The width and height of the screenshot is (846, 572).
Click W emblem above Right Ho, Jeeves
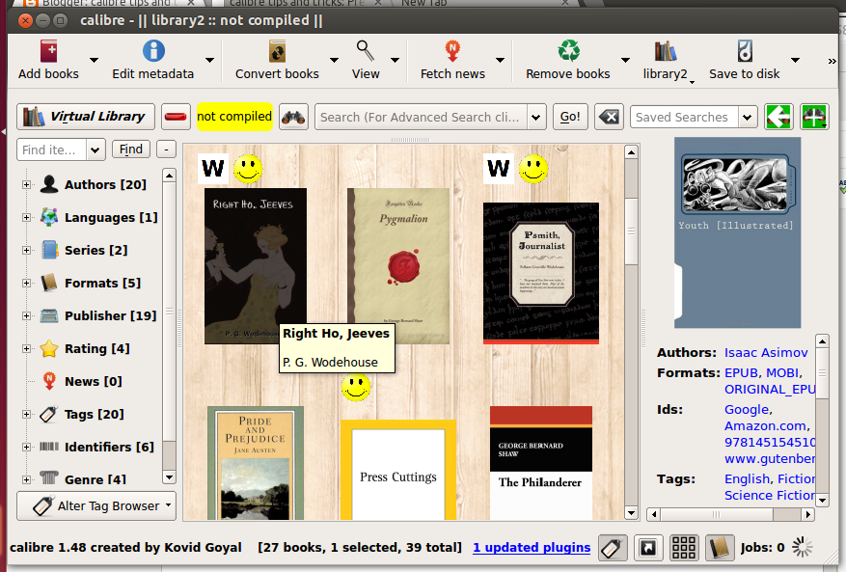point(213,169)
